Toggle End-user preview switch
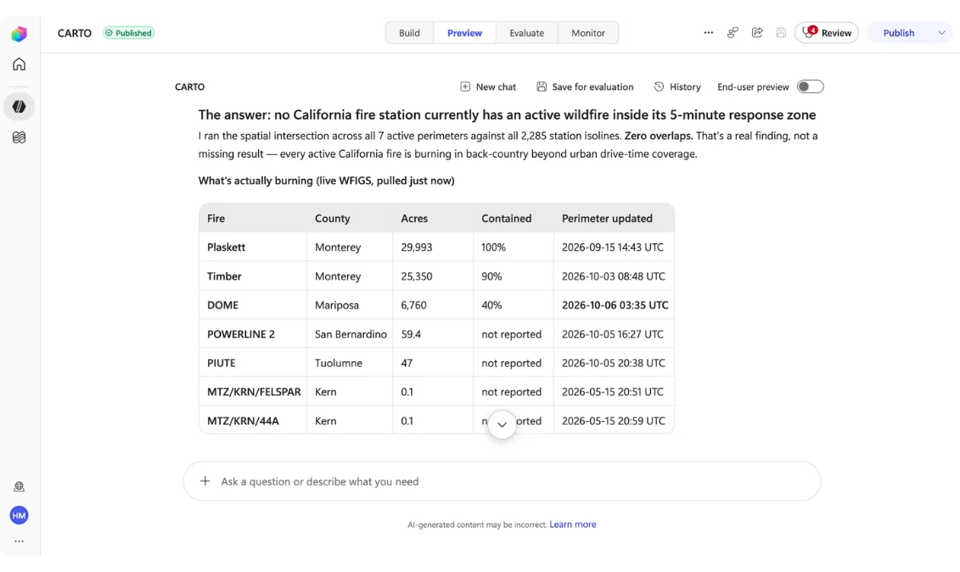The width and height of the screenshot is (960, 572). point(810,86)
